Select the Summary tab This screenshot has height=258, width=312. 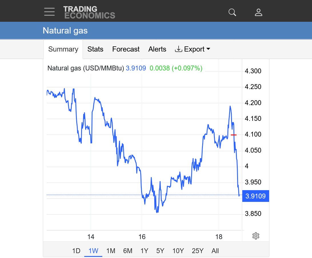63,49
